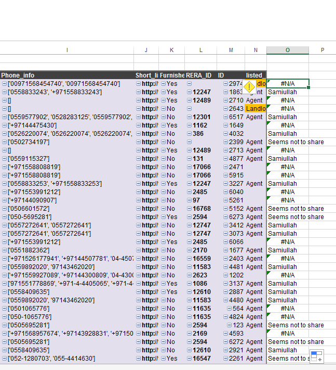The image size is (336, 370).
Task: Collapse the group for ID 123
Action: click(229, 325)
